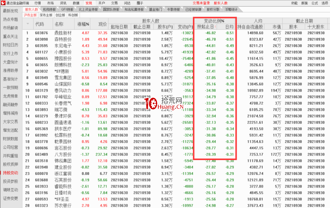Switch to the QFII持股 tab
Screen dimensions: 330x208
(x=67, y=9)
